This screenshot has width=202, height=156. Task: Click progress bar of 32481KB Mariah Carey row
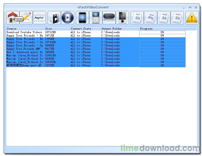(162, 56)
